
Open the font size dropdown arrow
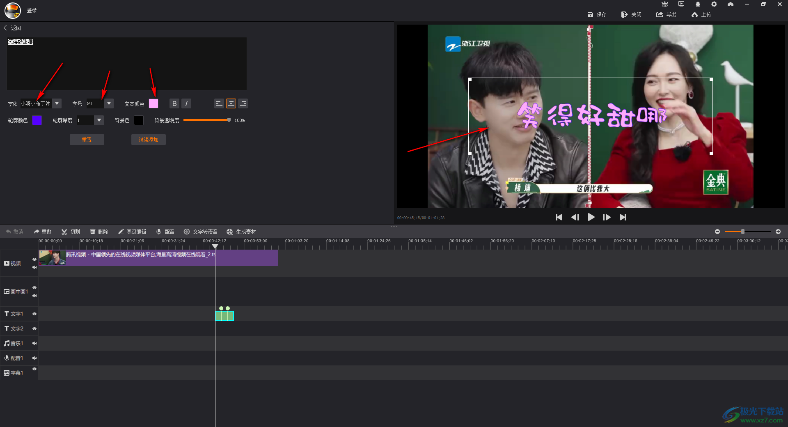109,103
